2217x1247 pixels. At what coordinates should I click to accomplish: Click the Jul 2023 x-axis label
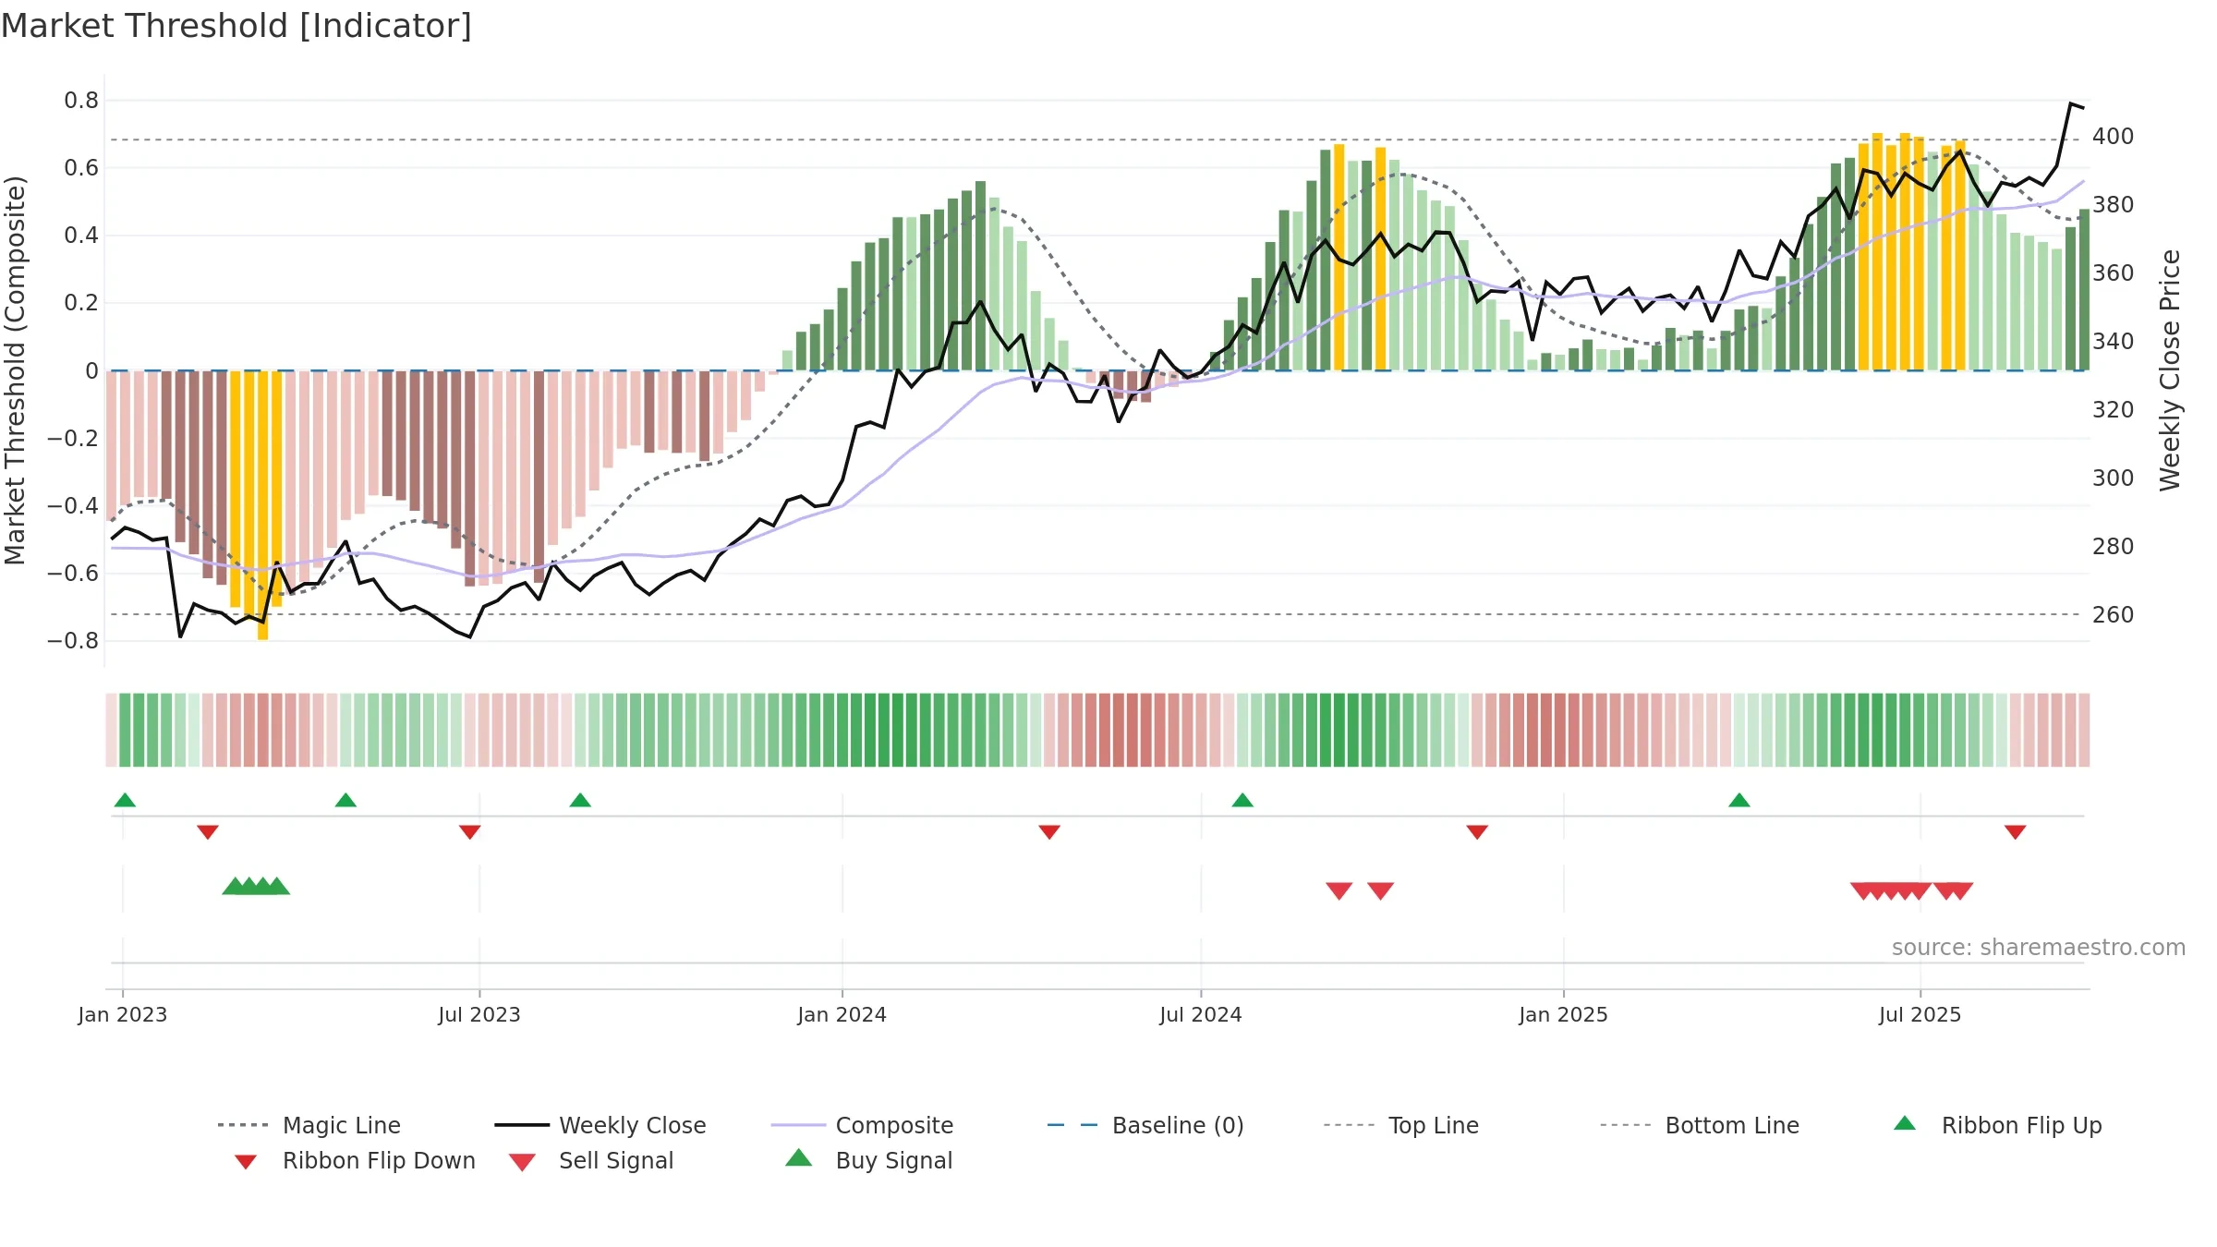[x=479, y=1014]
